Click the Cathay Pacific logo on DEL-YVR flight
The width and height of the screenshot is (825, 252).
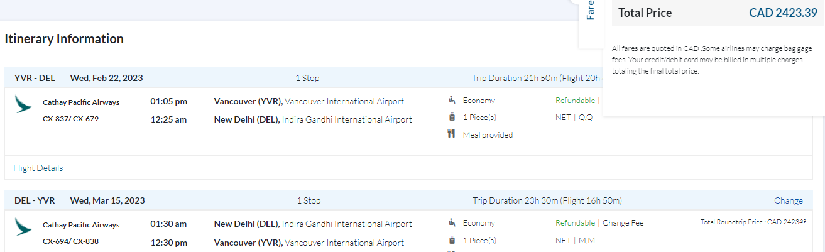click(x=23, y=227)
